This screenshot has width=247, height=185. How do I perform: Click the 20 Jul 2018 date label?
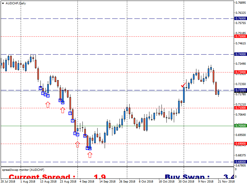point(8,182)
